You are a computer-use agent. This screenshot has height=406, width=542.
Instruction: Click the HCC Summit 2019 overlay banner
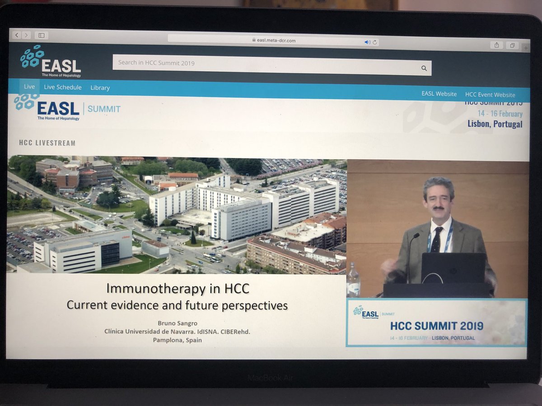pyautogui.click(x=436, y=323)
